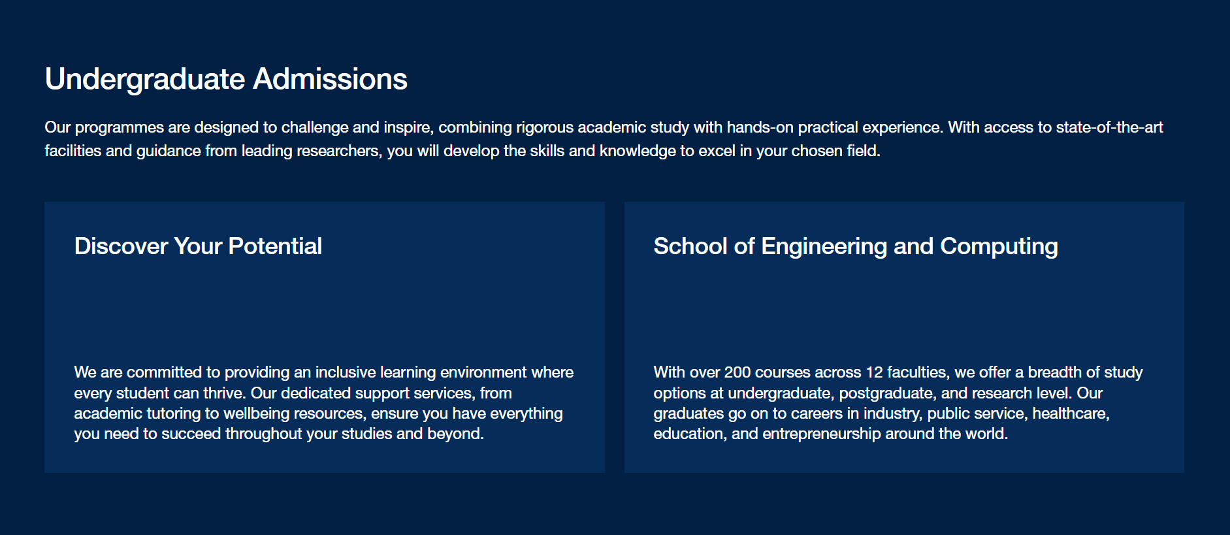Click blank area under Discover Your Potential title
This screenshot has width=1230, height=535.
click(324, 310)
